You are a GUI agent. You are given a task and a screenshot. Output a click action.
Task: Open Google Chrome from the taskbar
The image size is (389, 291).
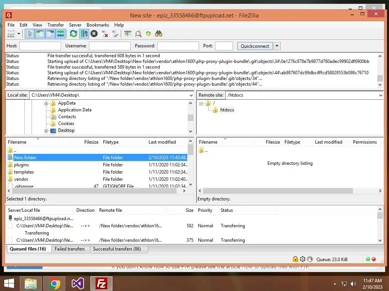pos(54,283)
